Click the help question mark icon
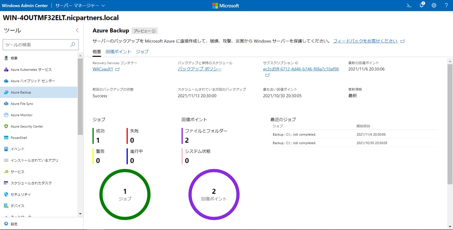The image size is (453, 230). (446, 6)
